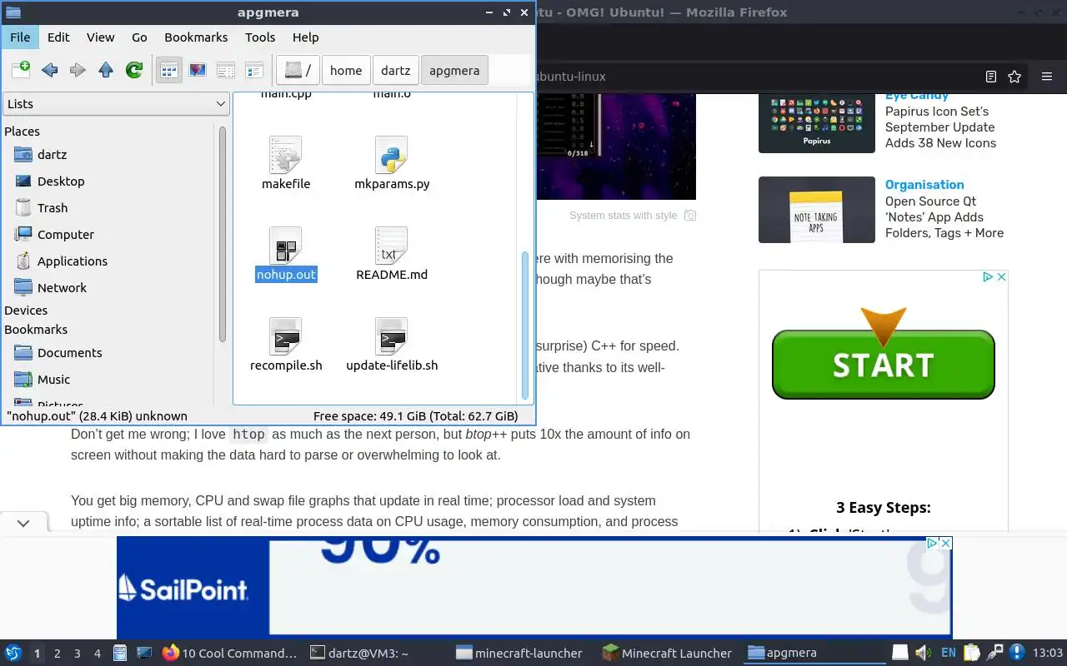This screenshot has height=666, width=1067.
Task: Create a new tab with the toolbar icon
Action: (x=21, y=70)
